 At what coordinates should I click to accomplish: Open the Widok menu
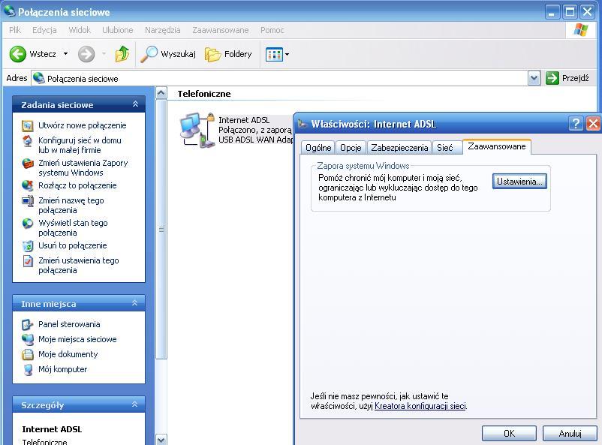[80, 30]
